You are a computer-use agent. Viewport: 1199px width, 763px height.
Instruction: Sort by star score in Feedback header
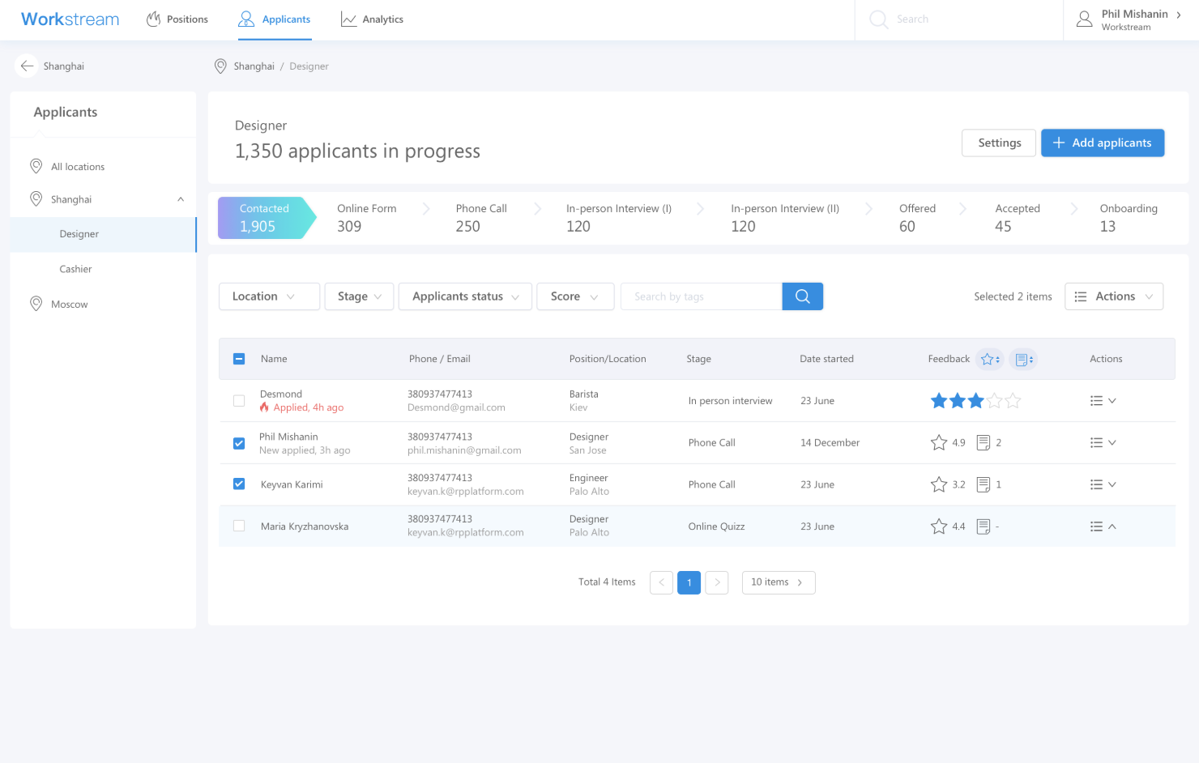(x=990, y=359)
